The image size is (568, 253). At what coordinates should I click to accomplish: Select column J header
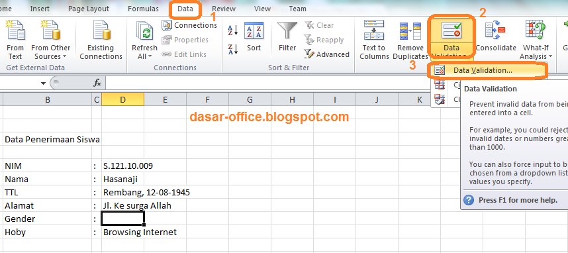pos(377,99)
